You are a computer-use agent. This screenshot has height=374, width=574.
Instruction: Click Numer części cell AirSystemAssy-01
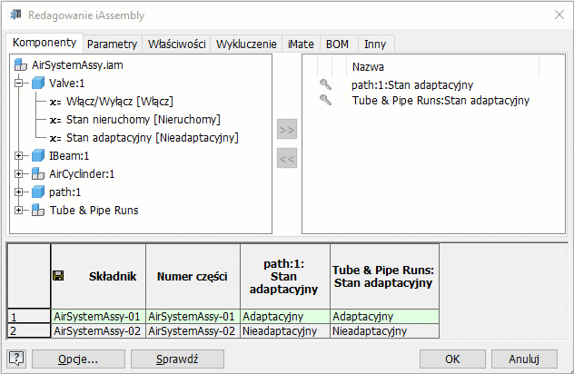coord(193,316)
